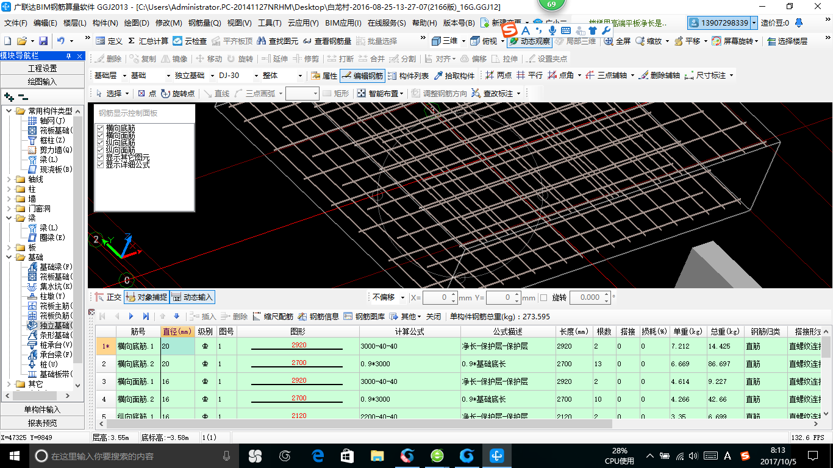Viewport: 833px width, 468px height.
Task: Click the 单构件输入 button
Action: click(42, 409)
